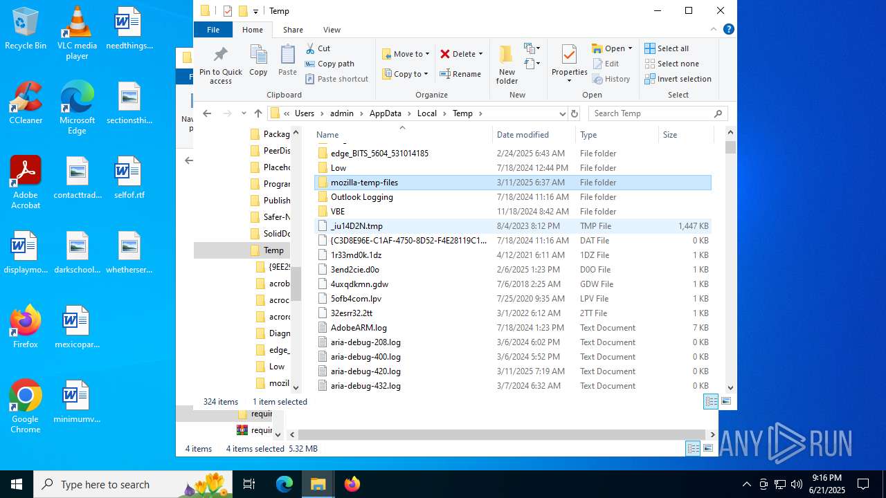Sort by Size column header
This screenshot has width=886, height=498.
click(x=685, y=135)
